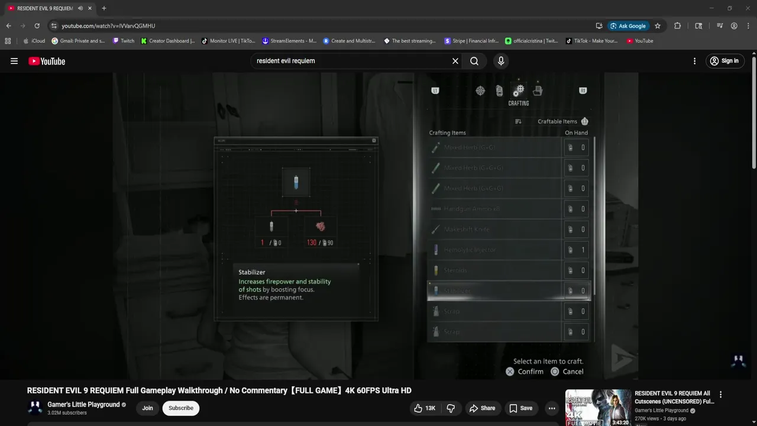This screenshot has height=426, width=757.
Task: Open the apps grid in bookmarks bar
Action: point(8,41)
